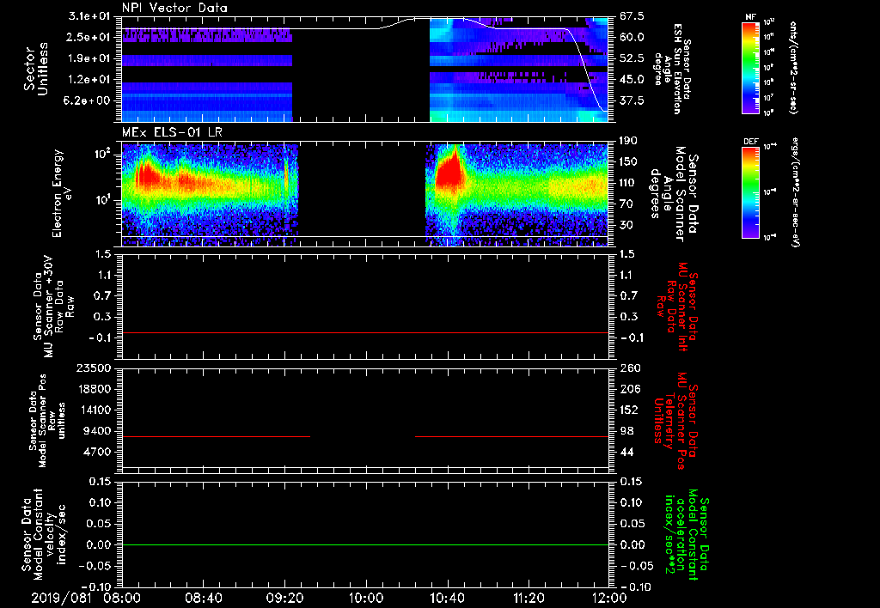Click the NF flux color bar
This screenshot has width=880, height=608.
[751, 67]
